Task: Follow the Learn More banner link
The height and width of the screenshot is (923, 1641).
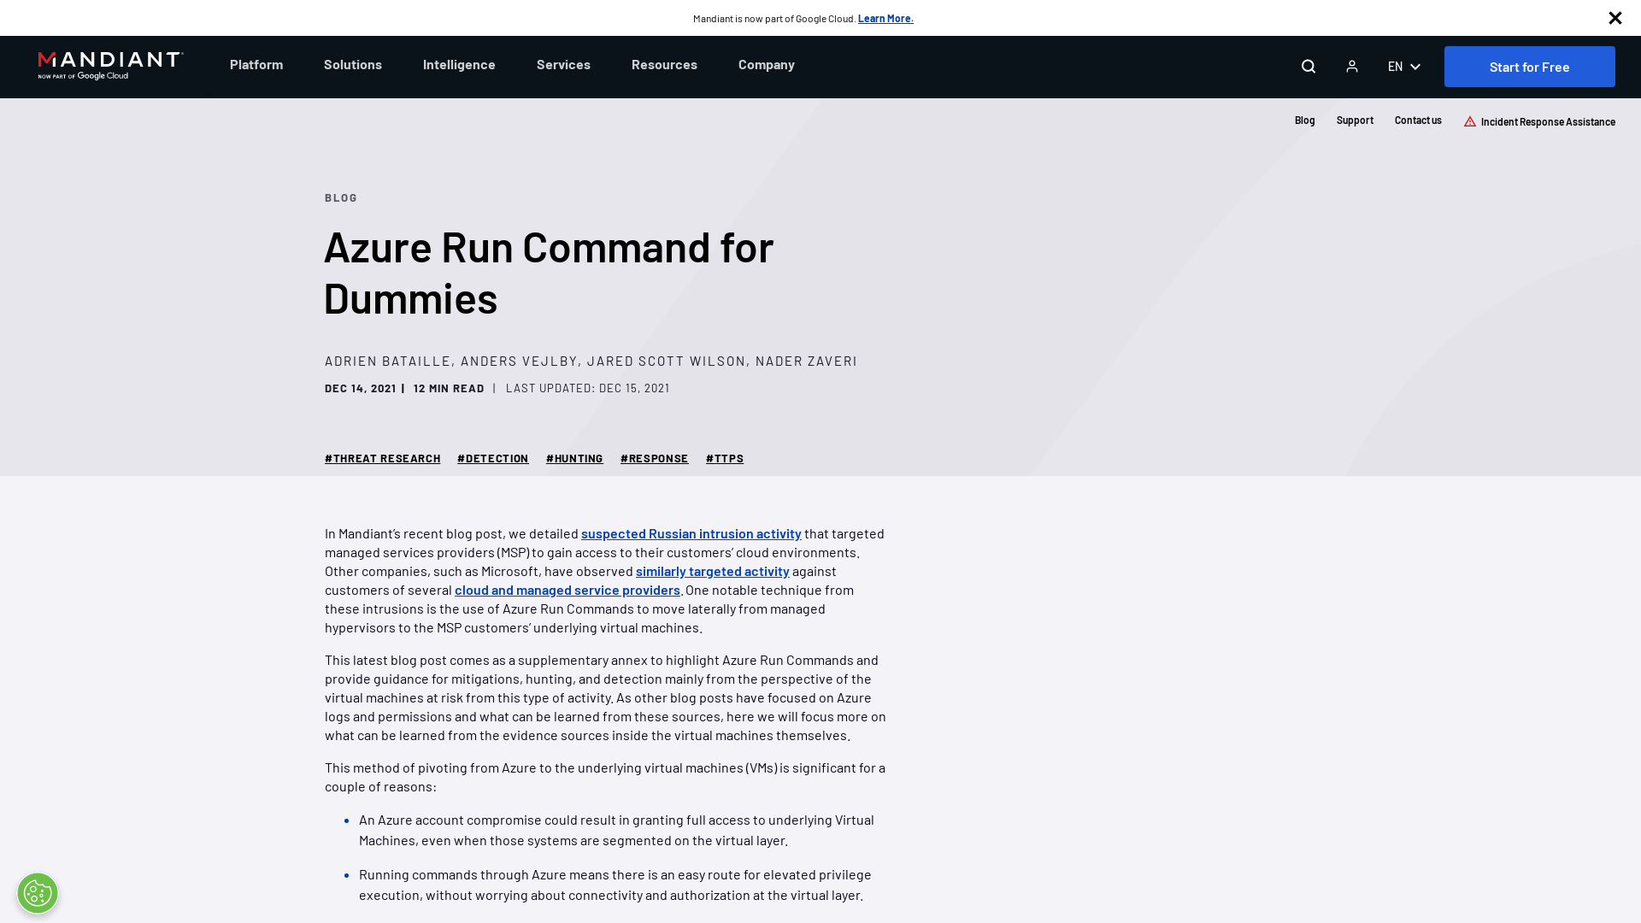Action: 885,18
